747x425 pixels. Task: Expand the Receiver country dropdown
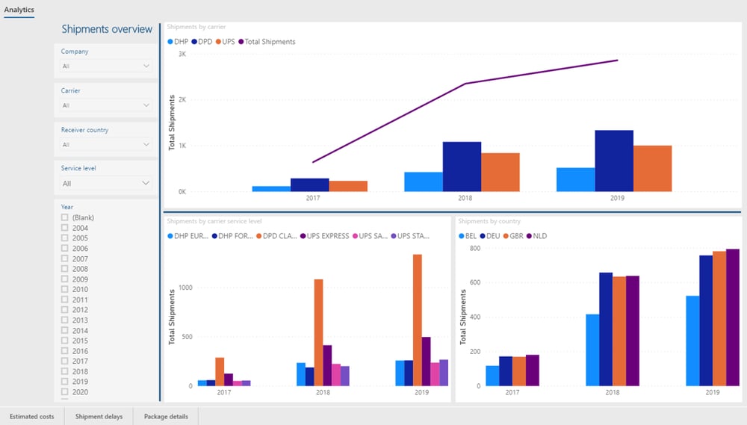106,144
